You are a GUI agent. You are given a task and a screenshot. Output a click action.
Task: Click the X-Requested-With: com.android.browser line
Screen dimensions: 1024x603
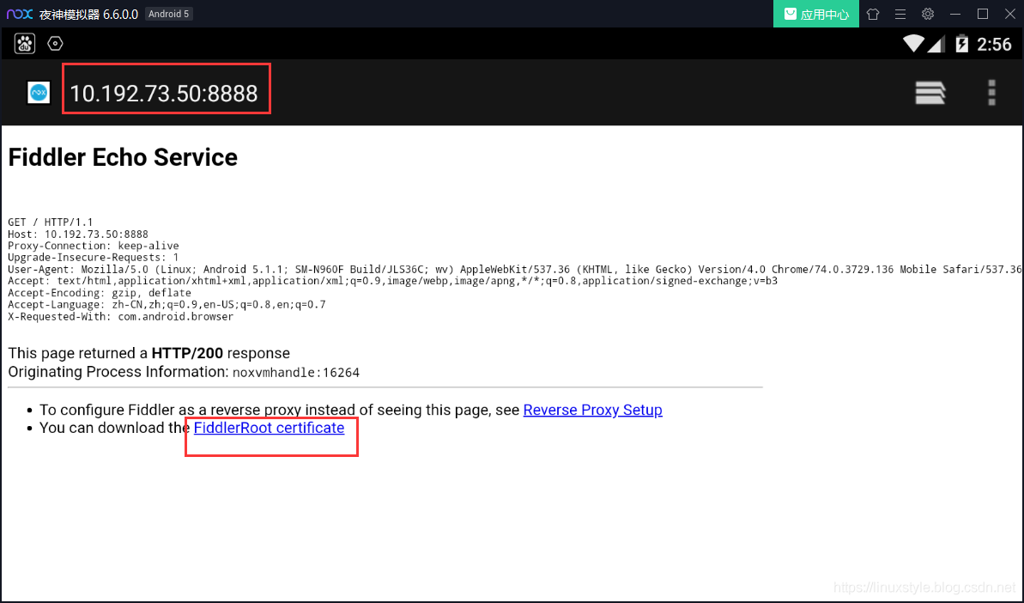click(121, 316)
